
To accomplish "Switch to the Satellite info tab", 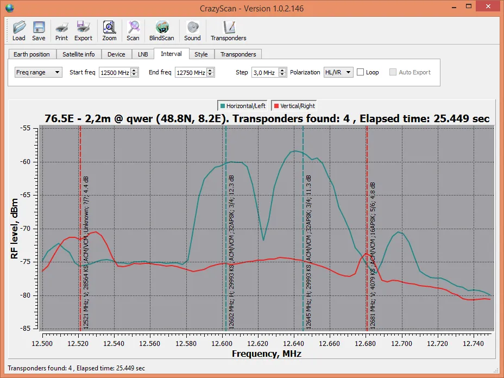I will [x=78, y=54].
